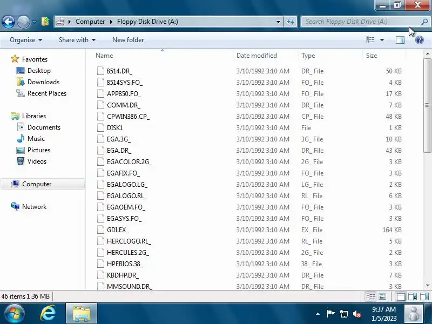Select the COMM.DR_ file icon
This screenshot has width=432, height=324.
click(100, 105)
